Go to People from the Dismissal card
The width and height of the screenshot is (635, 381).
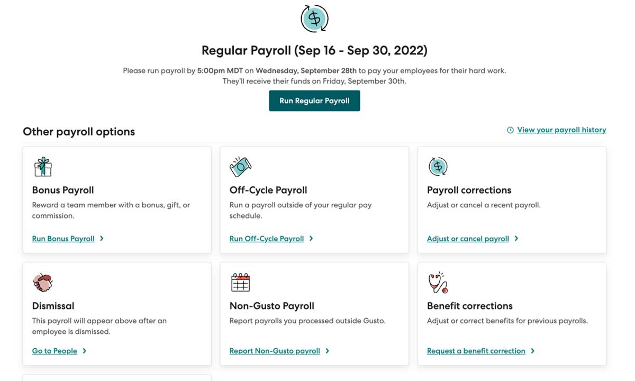[x=55, y=351]
